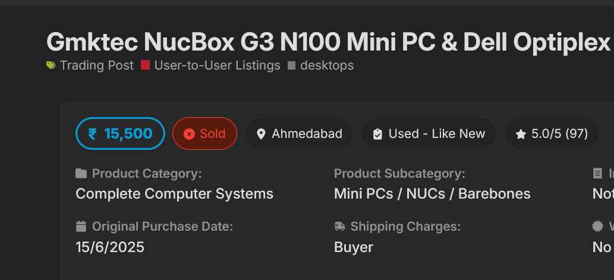Click the Used - Like New condition text

click(437, 134)
